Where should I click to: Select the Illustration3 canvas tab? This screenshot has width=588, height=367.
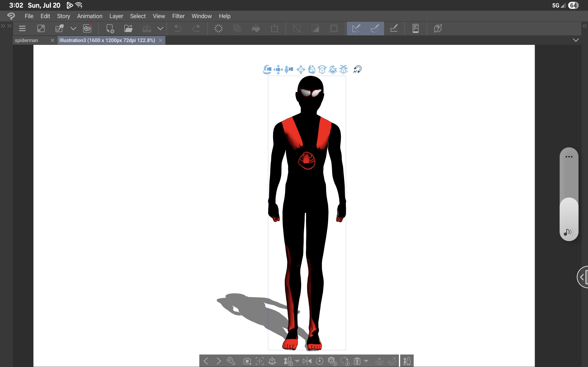pos(107,40)
